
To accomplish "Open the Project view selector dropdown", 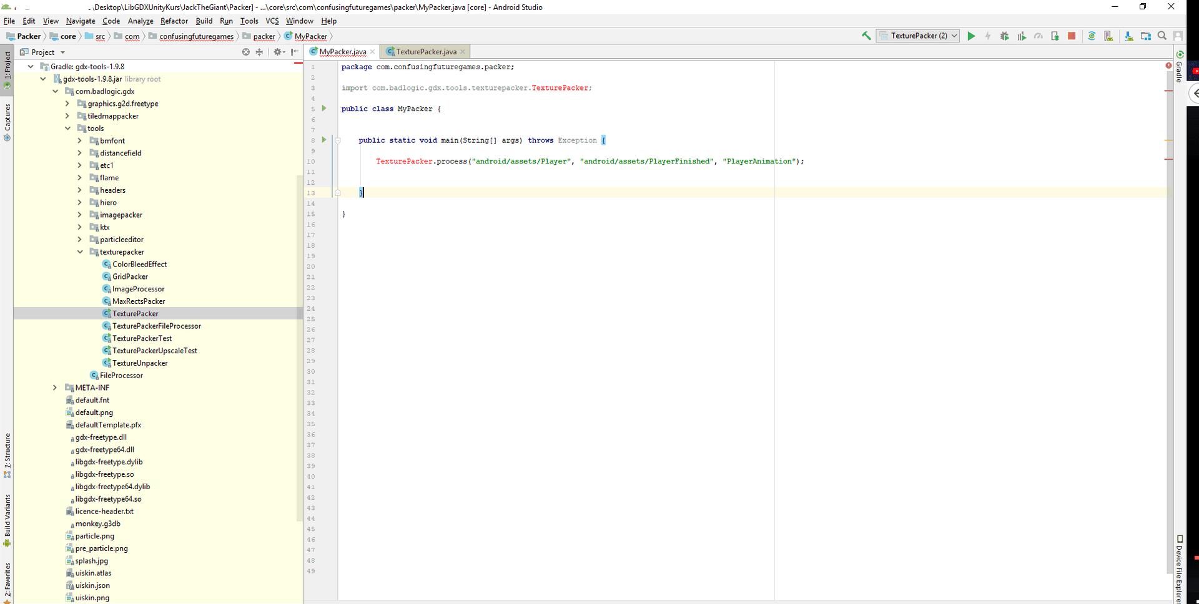I will point(42,52).
